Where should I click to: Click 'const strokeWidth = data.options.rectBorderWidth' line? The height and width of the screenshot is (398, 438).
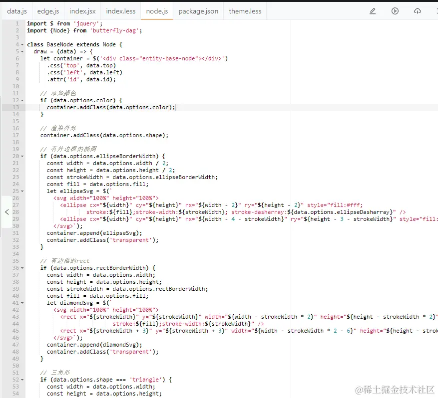127,289
